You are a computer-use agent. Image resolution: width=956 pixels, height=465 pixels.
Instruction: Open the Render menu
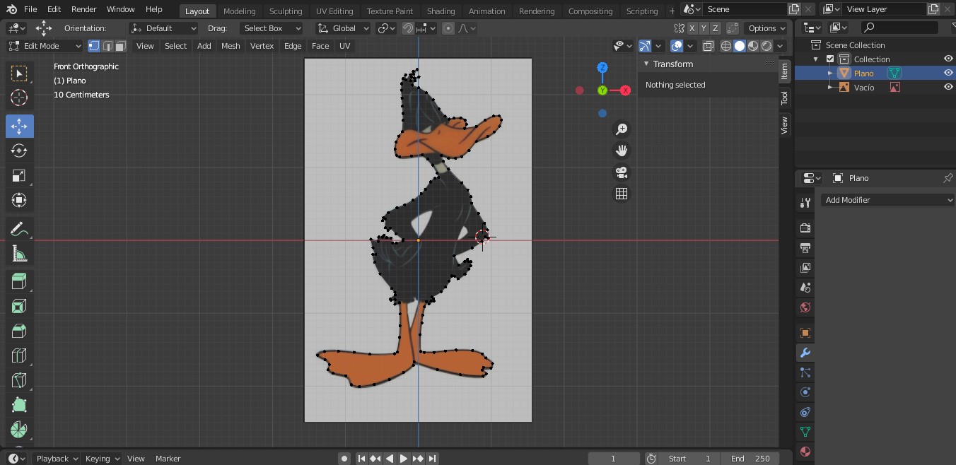coord(83,9)
